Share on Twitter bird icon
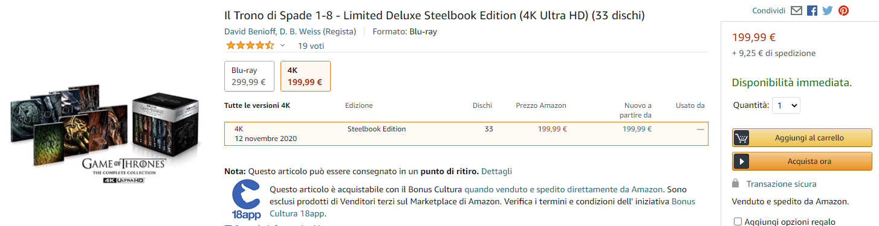The image size is (879, 226). pos(828,11)
